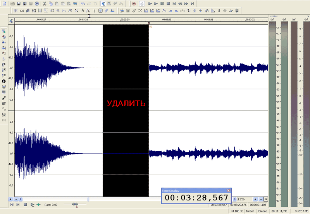The width and height of the screenshot is (310, 214).
Task: Click the 44 100 Hz sample rate status field
Action: coord(237,211)
